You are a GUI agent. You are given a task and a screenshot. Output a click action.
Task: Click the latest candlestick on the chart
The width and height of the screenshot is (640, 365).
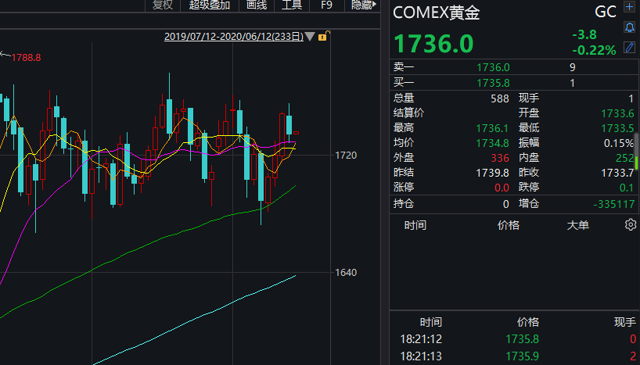(x=297, y=133)
